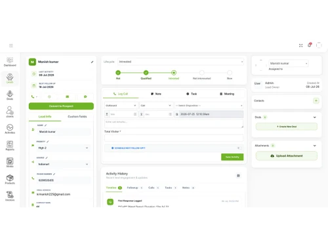Switch to the Custom Fields tab
The height and width of the screenshot is (246, 328).
coord(77,117)
